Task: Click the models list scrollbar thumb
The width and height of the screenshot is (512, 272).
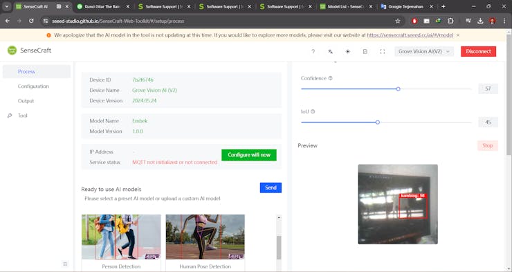Action: coord(279,248)
